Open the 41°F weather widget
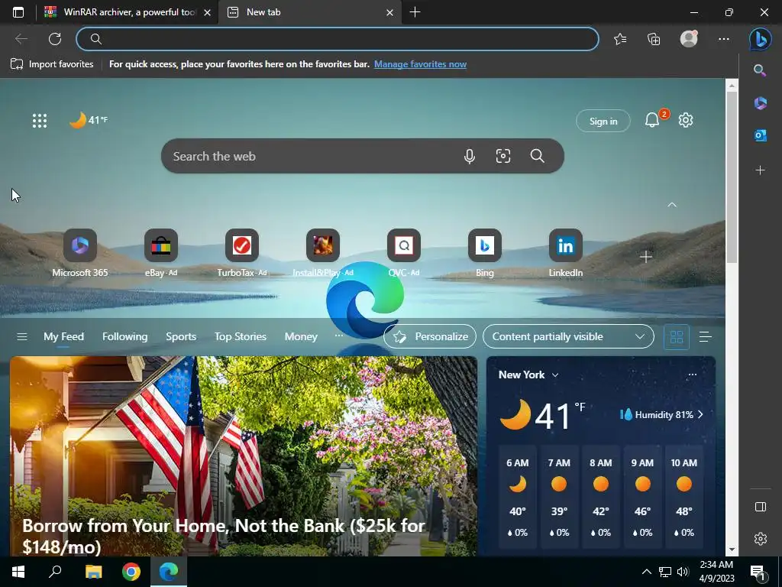 pos(89,120)
